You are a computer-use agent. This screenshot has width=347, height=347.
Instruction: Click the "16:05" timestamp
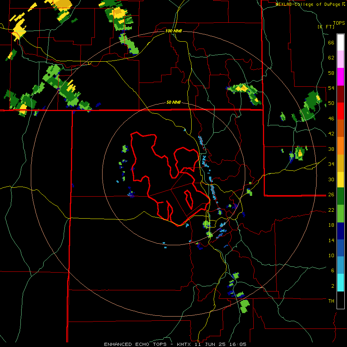238,344
